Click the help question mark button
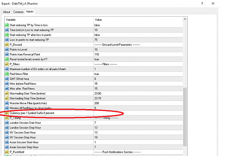Viewport: 234px width, 156px height. [x=202, y=4]
